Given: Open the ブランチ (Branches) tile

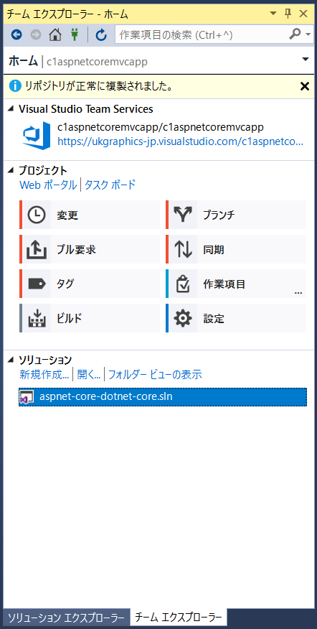Looking at the screenshot, I should click(x=236, y=215).
